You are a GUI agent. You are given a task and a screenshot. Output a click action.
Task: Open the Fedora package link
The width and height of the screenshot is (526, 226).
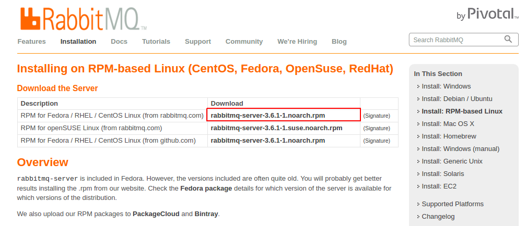click(x=206, y=188)
